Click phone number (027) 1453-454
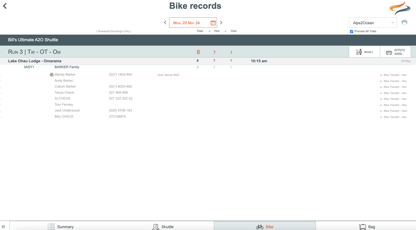Viewport: 416px width, 230px height. click(x=120, y=75)
